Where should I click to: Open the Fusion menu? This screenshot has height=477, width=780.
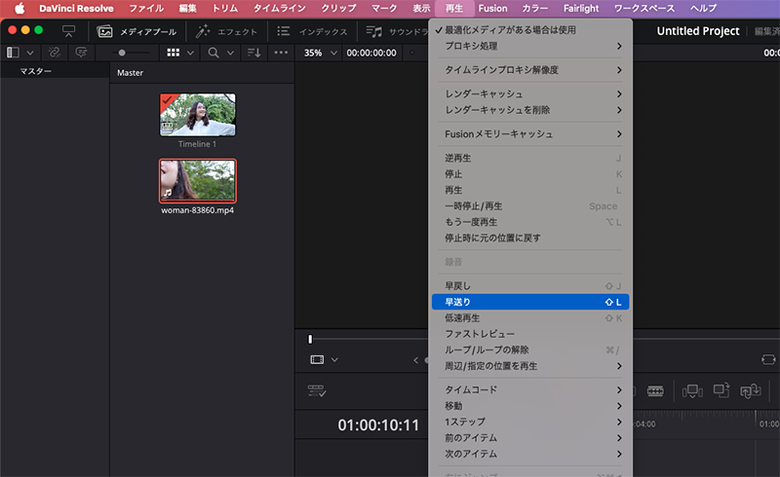point(492,9)
